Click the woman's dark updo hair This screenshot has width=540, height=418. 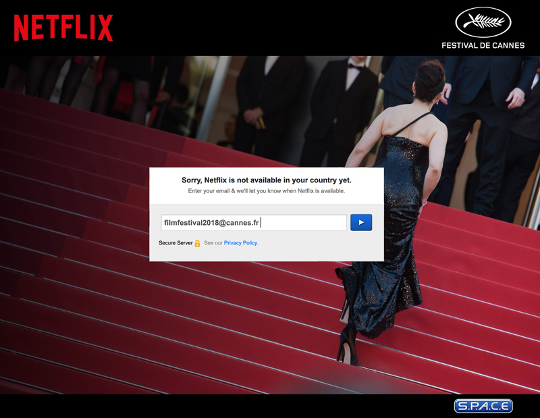pyautogui.click(x=429, y=79)
